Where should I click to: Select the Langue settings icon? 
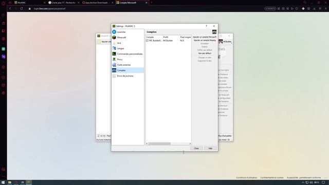pyautogui.click(x=114, y=48)
